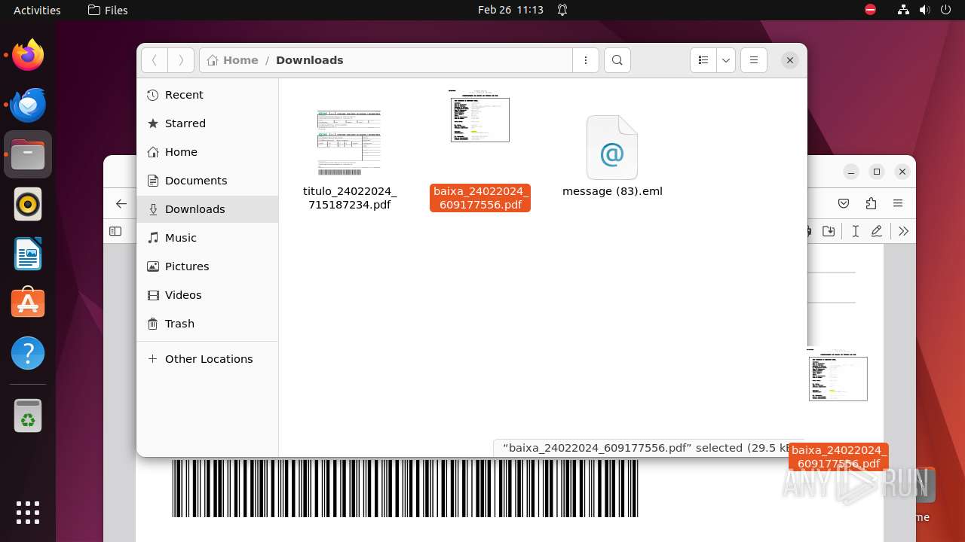Minimize the background browser window
965x542 pixels.
tap(850, 172)
